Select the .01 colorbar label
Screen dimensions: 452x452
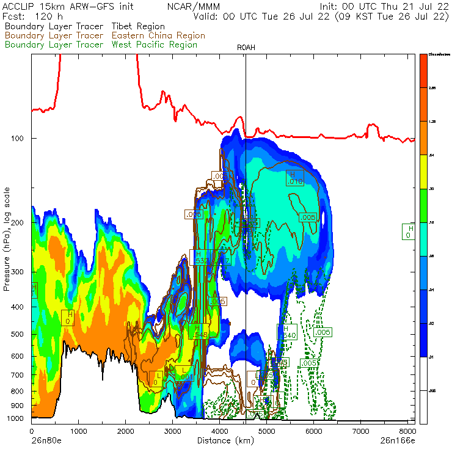click(431, 357)
